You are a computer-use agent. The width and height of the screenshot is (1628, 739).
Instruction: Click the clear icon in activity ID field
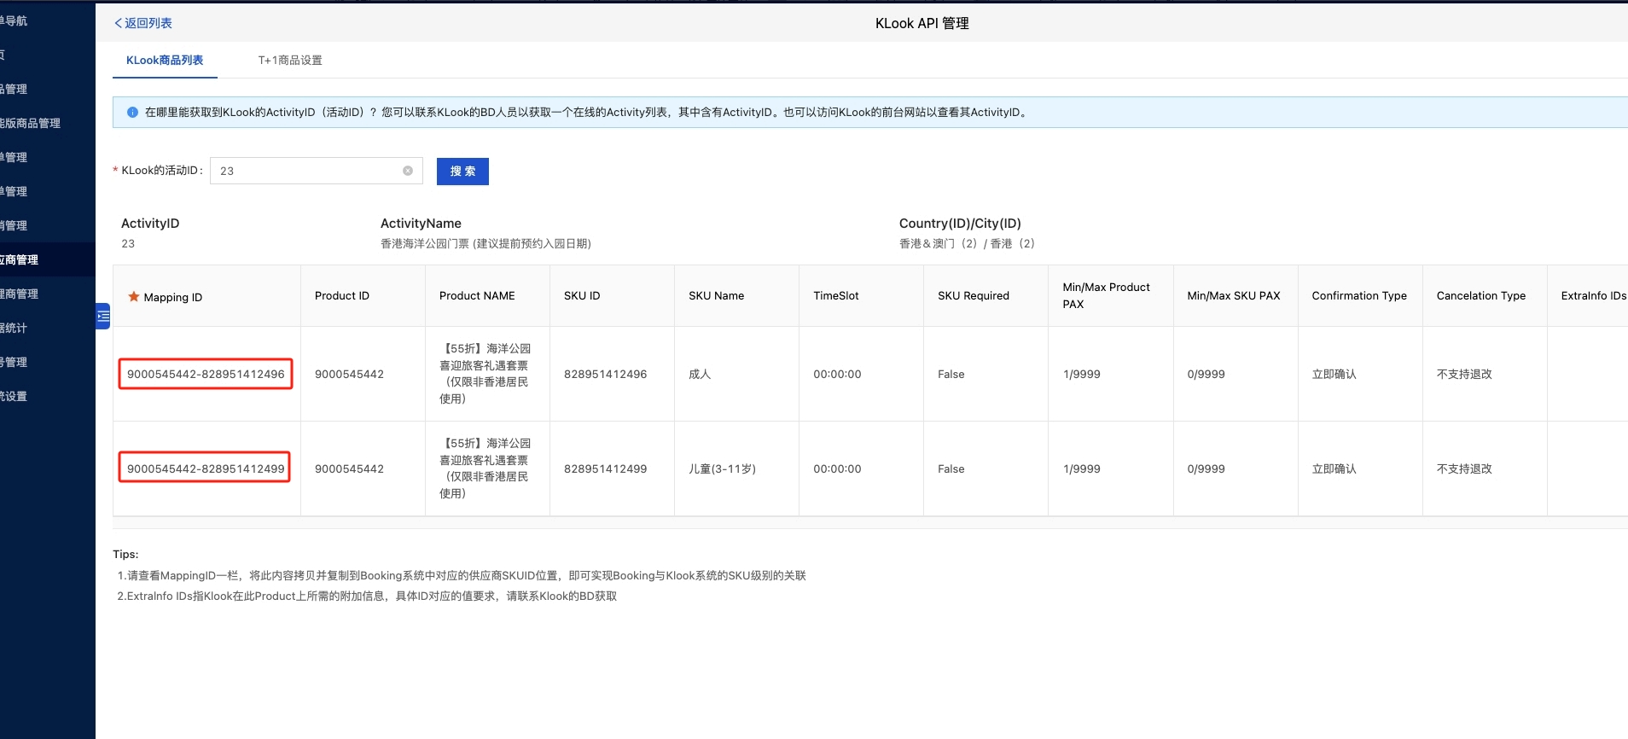pos(408,171)
